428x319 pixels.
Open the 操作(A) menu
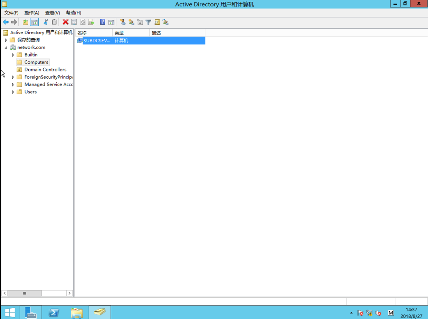click(32, 13)
